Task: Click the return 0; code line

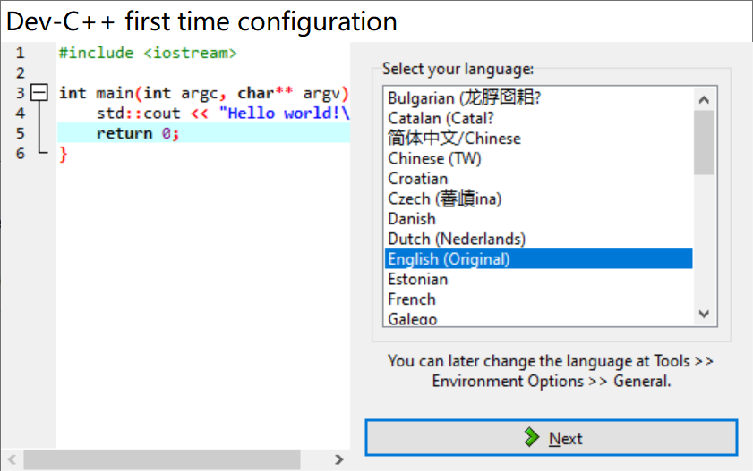Action: coord(203,133)
